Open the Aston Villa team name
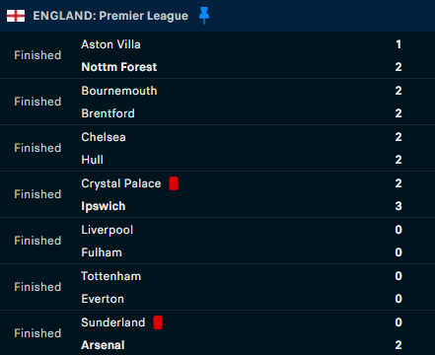The width and height of the screenshot is (435, 355). [110, 44]
